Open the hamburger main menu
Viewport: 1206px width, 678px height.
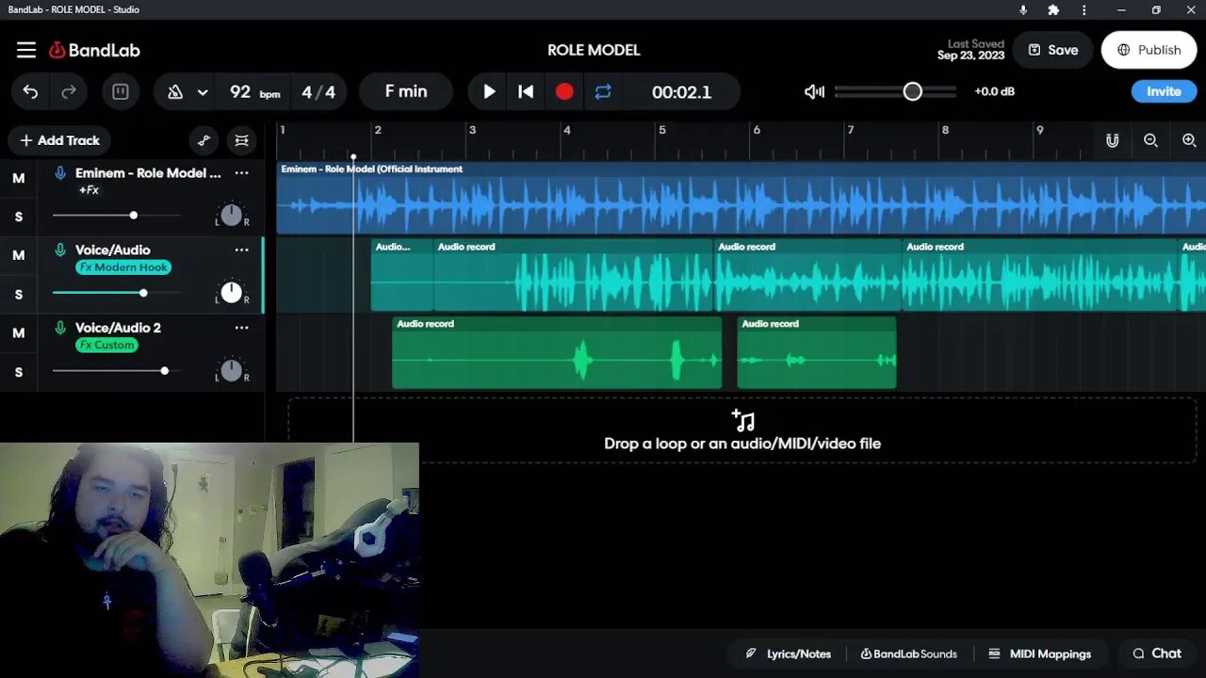click(x=26, y=50)
